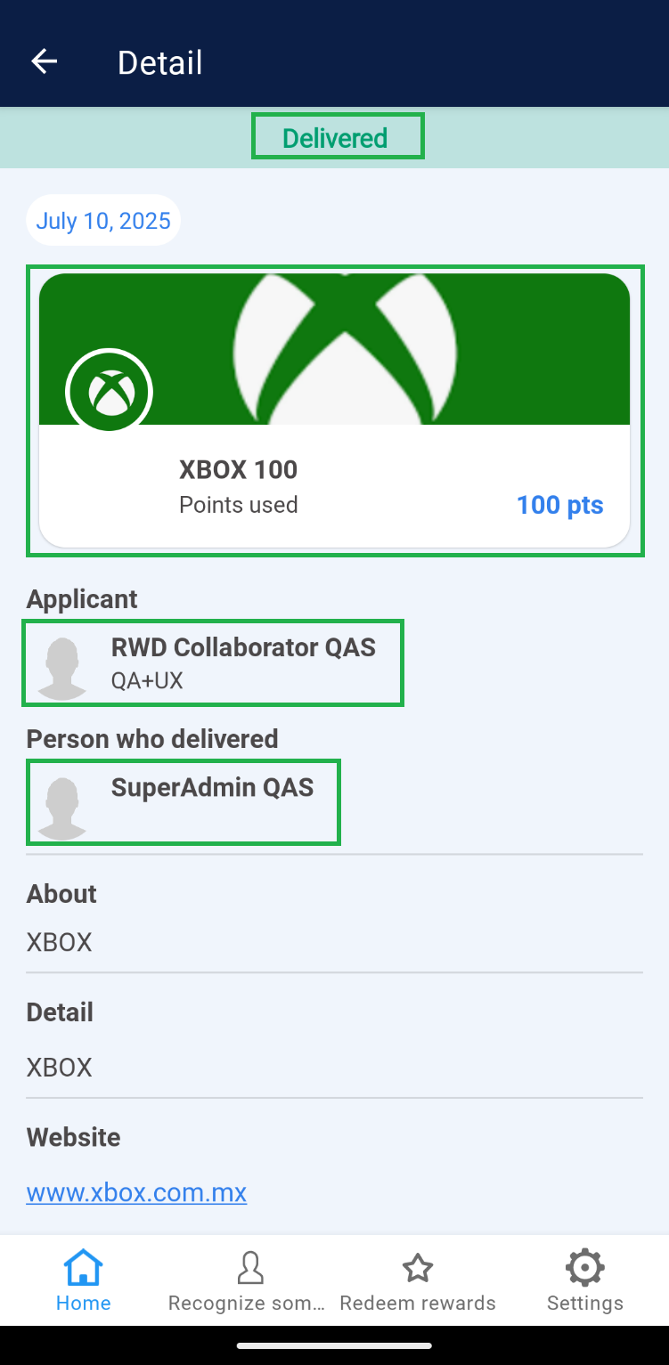Select the Delivered status label
Screen dimensions: 669x1365
[x=335, y=138]
